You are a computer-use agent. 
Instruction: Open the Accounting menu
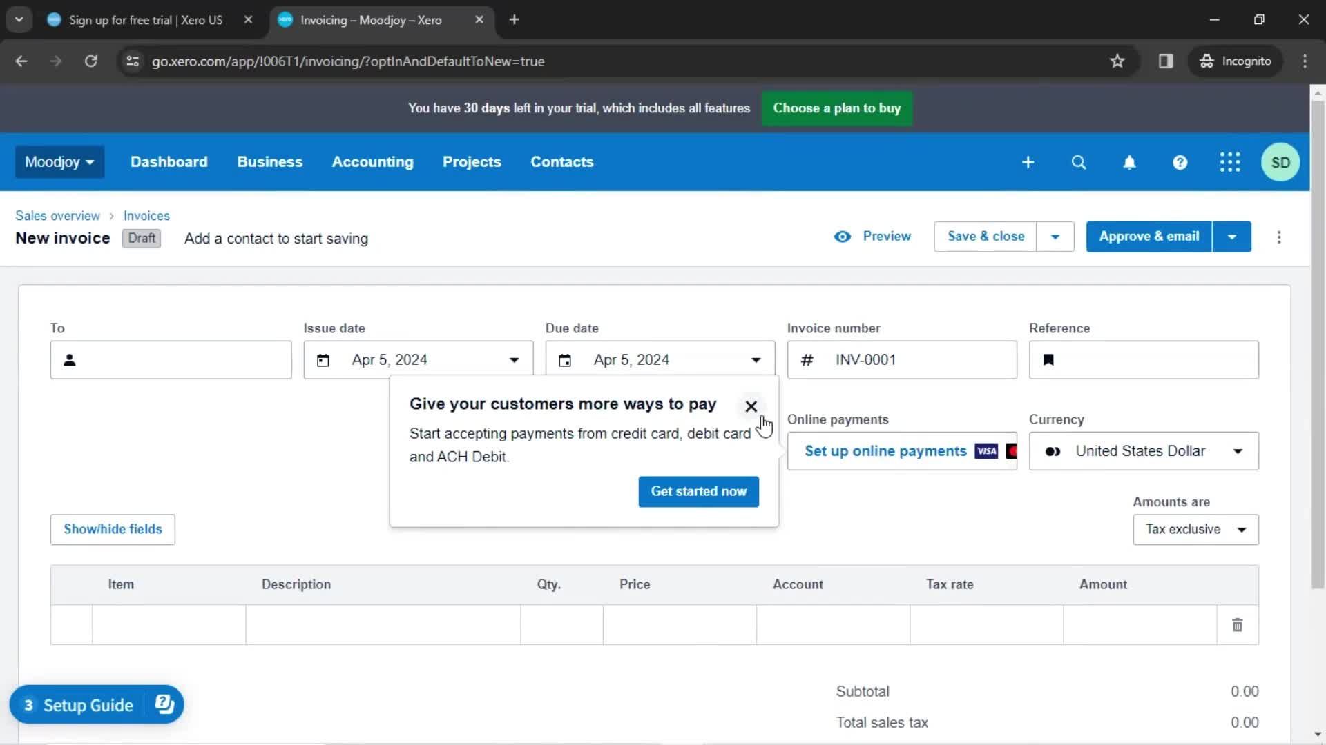click(372, 162)
